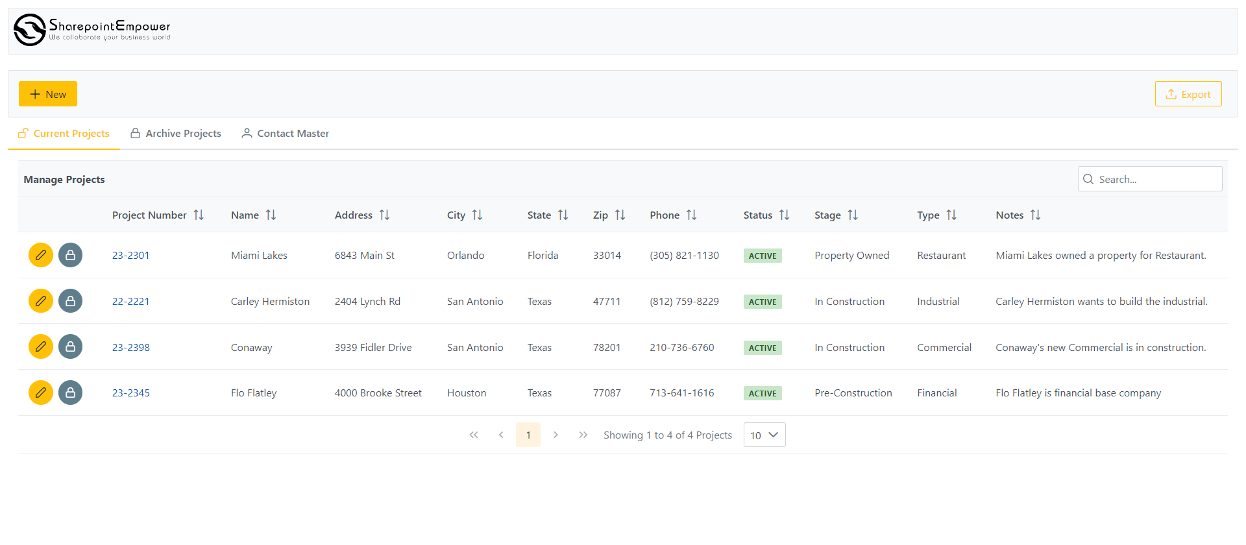Image resolution: width=1246 pixels, height=545 pixels.
Task: Open the Contact Master tab
Action: pos(286,133)
